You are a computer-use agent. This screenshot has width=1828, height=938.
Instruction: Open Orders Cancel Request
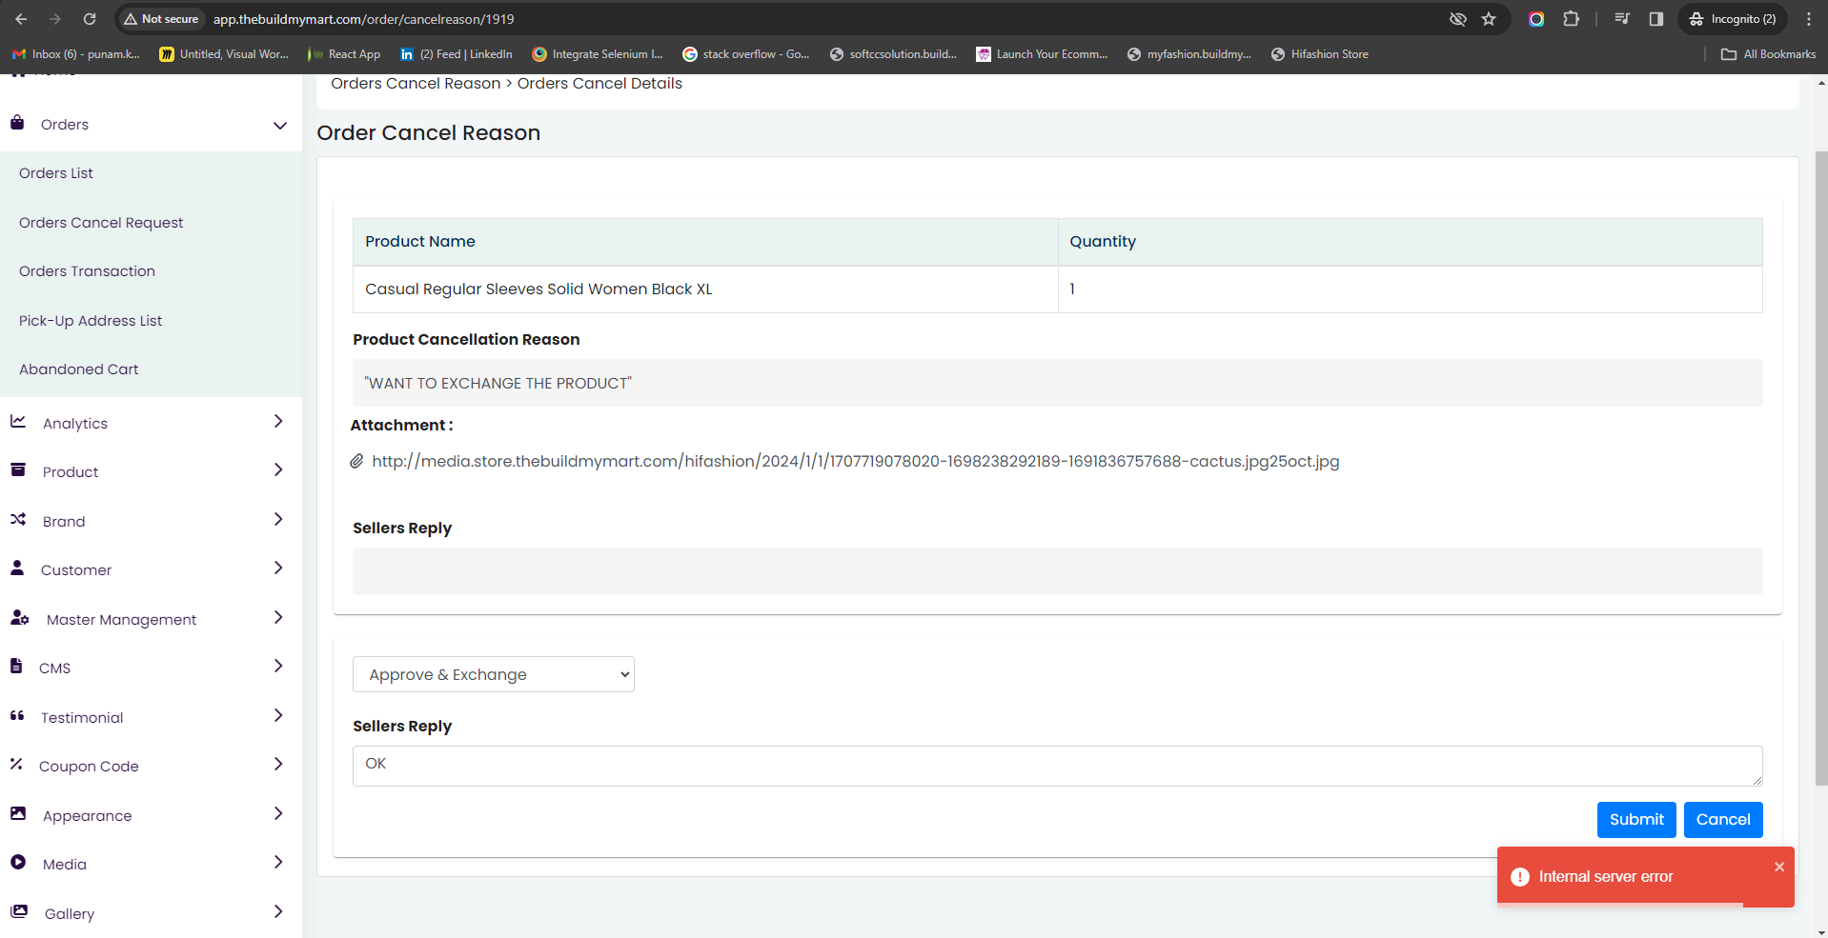(101, 223)
